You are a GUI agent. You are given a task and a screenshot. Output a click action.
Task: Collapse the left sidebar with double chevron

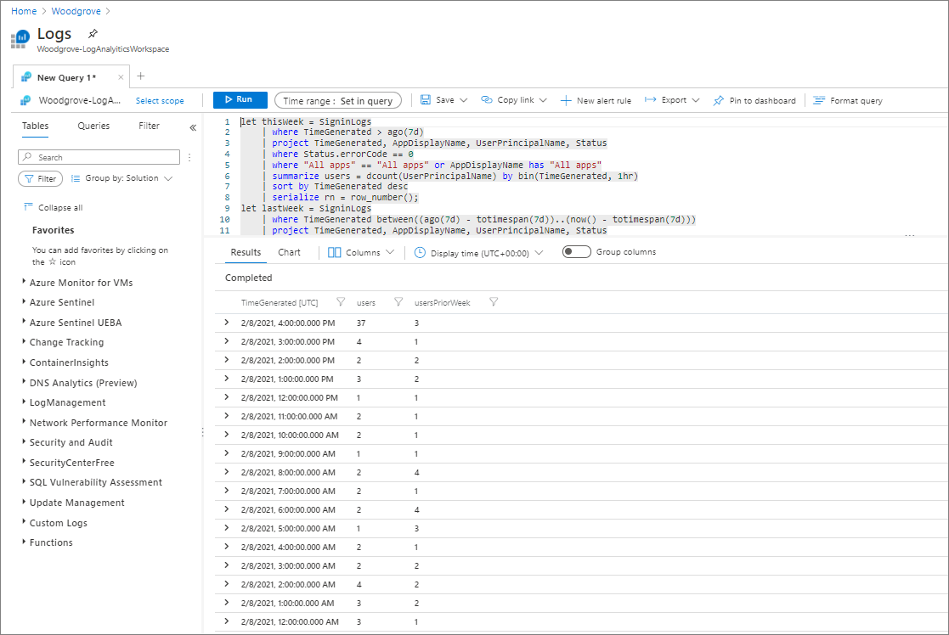click(x=193, y=127)
